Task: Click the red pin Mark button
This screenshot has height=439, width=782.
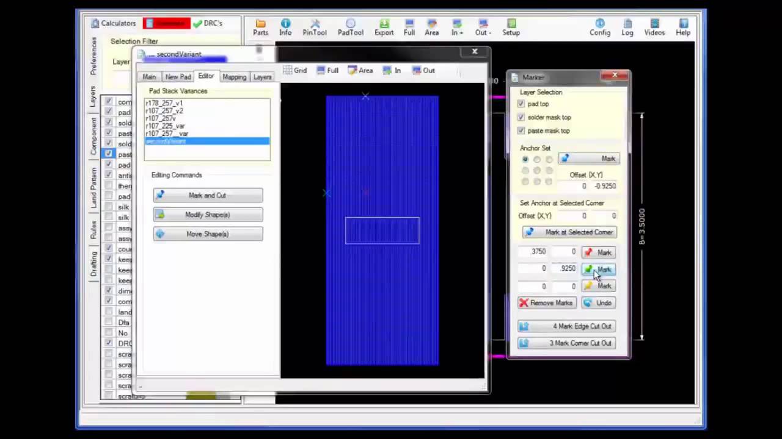Action: pyautogui.click(x=599, y=252)
